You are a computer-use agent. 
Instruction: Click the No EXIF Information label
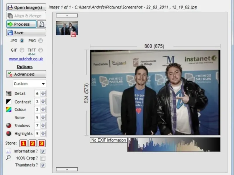(x=109, y=140)
